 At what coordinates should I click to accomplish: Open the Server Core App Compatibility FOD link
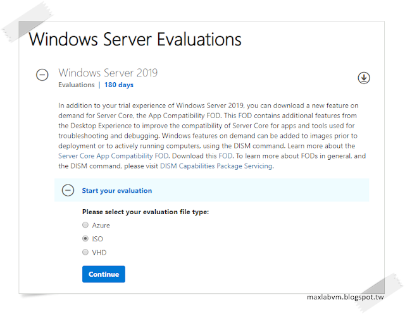click(x=113, y=156)
